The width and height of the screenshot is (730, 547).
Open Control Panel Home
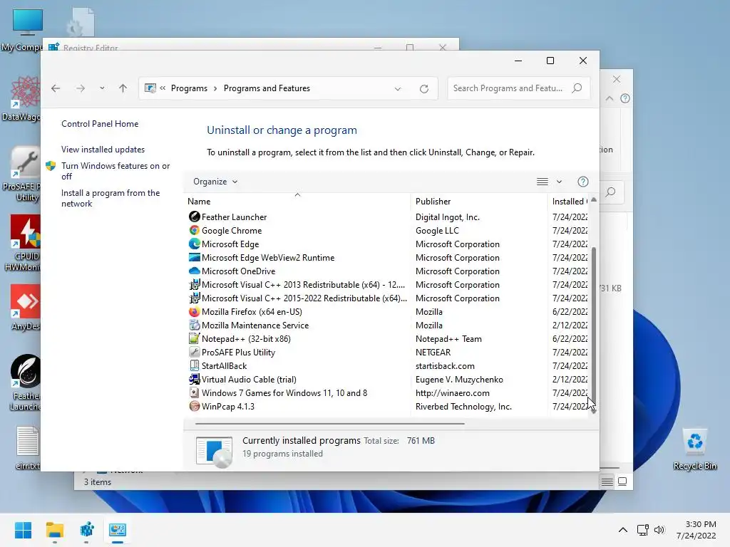click(x=100, y=124)
